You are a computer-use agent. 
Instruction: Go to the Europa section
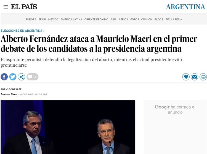pos(31,20)
